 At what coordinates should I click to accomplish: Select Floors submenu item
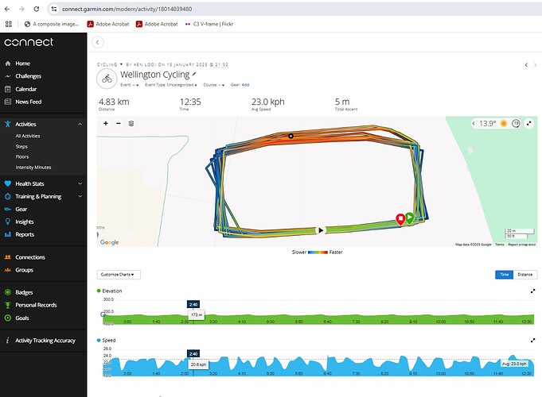(22, 157)
